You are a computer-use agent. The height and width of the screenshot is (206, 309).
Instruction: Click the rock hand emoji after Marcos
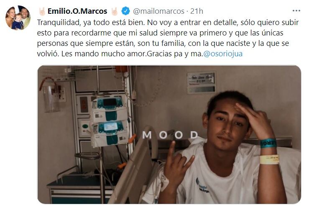(x=115, y=11)
